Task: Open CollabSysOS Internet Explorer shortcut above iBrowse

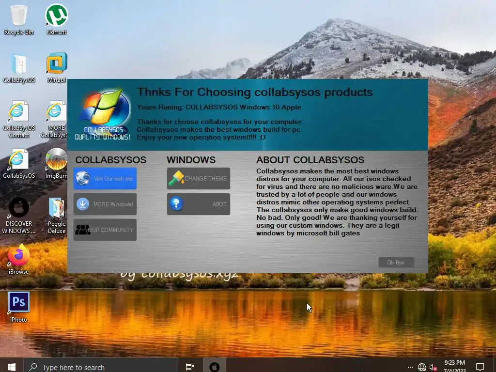Action: pyautogui.click(x=19, y=164)
